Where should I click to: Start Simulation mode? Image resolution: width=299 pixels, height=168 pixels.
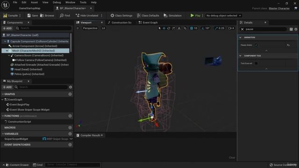click(172, 15)
